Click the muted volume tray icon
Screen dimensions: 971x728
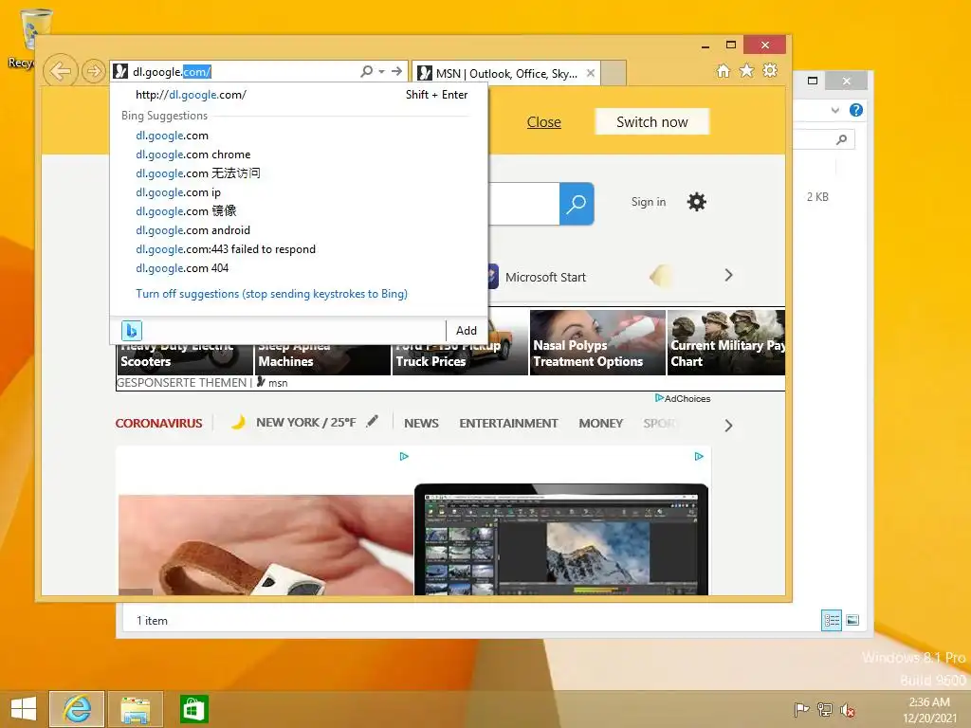coord(847,709)
